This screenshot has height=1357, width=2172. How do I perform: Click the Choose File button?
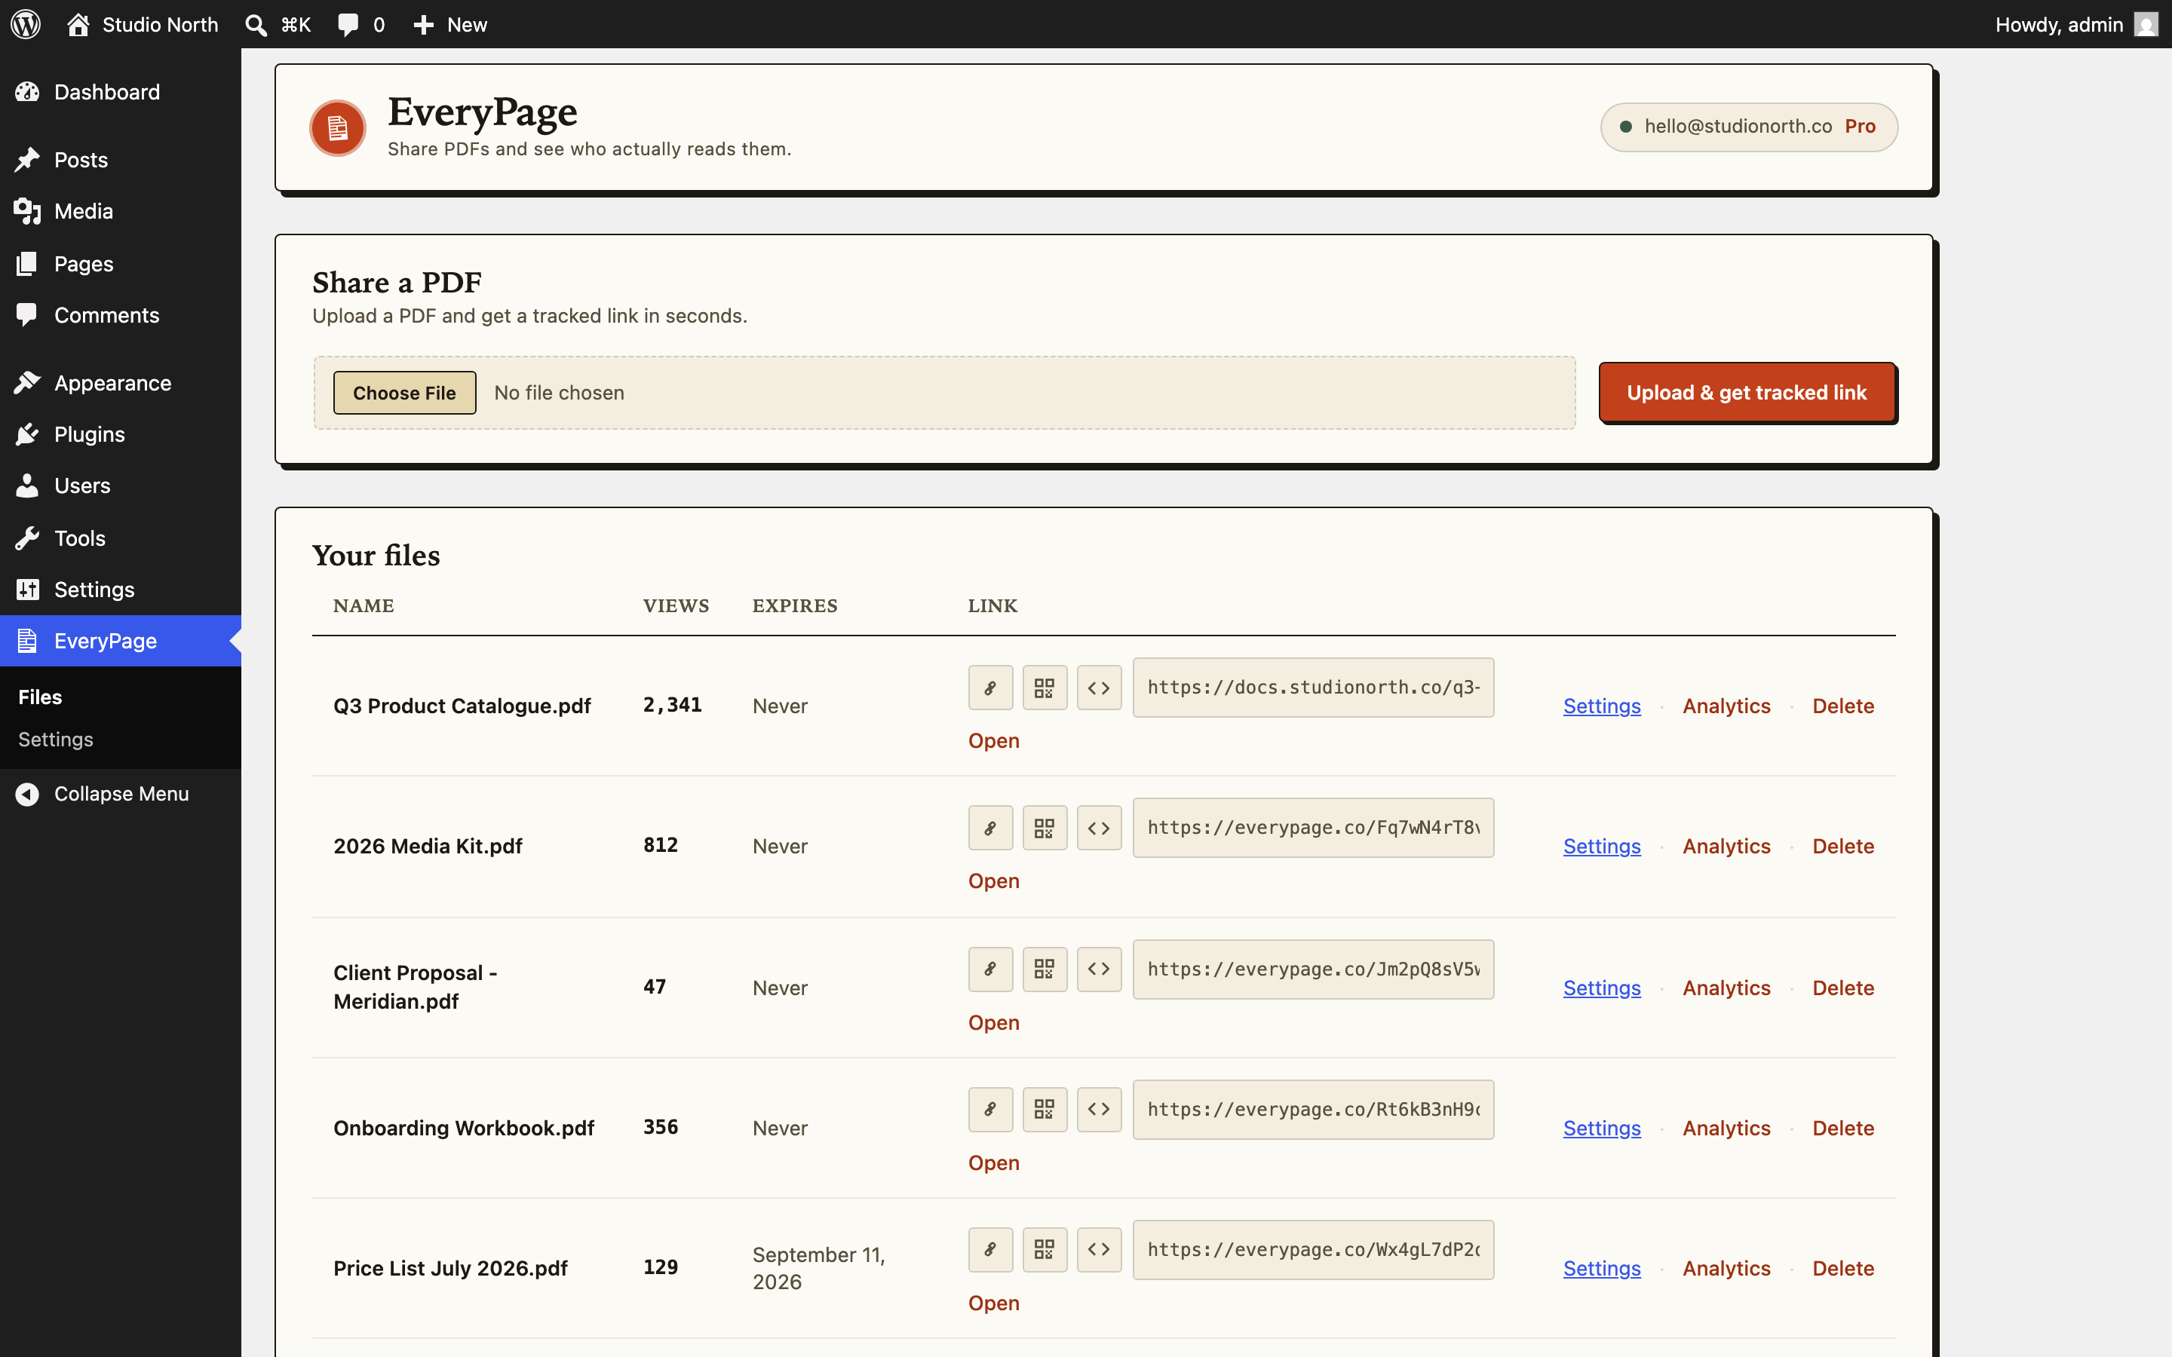pos(404,393)
